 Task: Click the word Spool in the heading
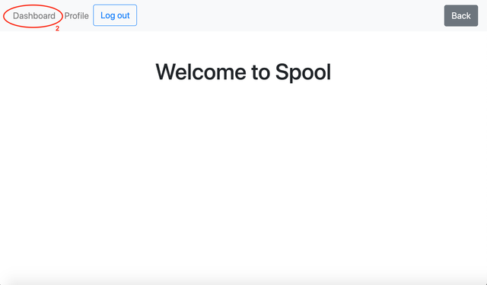click(x=303, y=72)
